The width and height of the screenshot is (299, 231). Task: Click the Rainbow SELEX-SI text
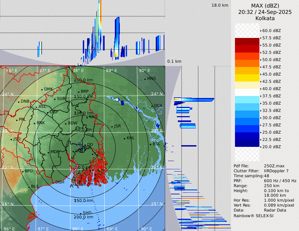coord(253,216)
